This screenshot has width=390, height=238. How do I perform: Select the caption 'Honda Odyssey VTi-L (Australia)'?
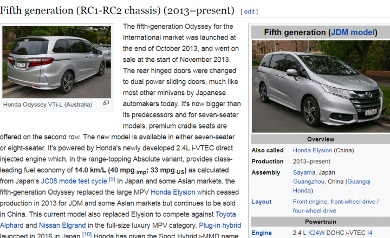pos(48,105)
